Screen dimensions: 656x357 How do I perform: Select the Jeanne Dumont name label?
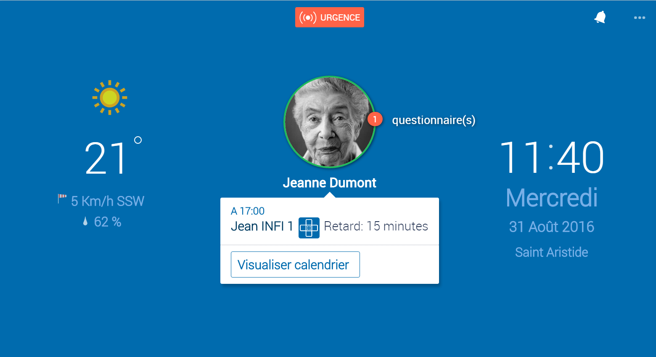[x=329, y=183]
